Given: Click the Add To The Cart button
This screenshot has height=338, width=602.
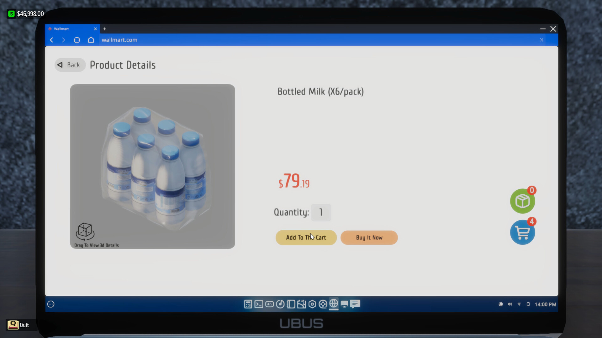Looking at the screenshot, I should point(306,237).
